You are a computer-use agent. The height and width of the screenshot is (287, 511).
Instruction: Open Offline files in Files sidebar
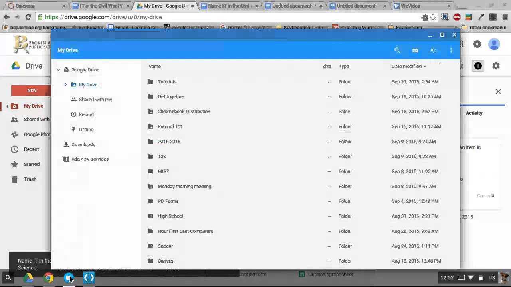(86, 130)
